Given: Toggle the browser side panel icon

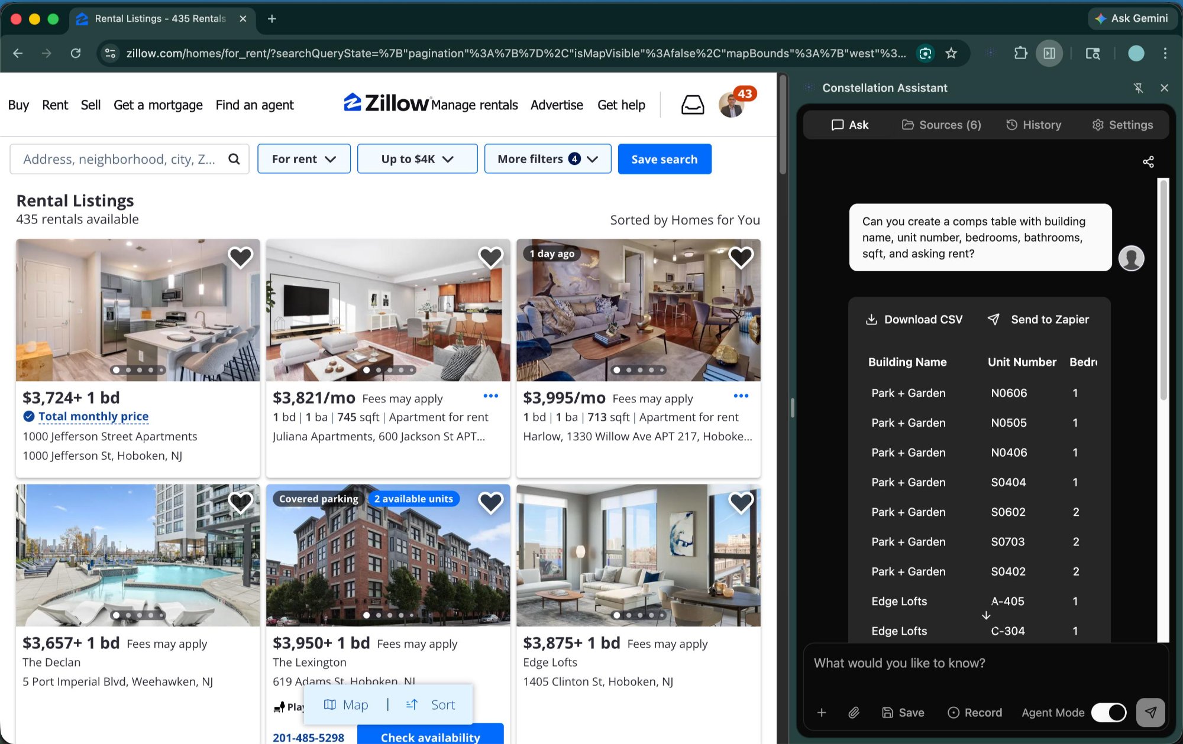Looking at the screenshot, I should (1049, 53).
